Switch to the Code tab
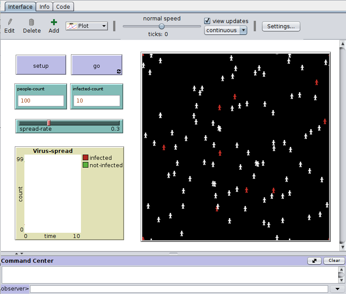Screen dimensions: 346x294 point(63,7)
